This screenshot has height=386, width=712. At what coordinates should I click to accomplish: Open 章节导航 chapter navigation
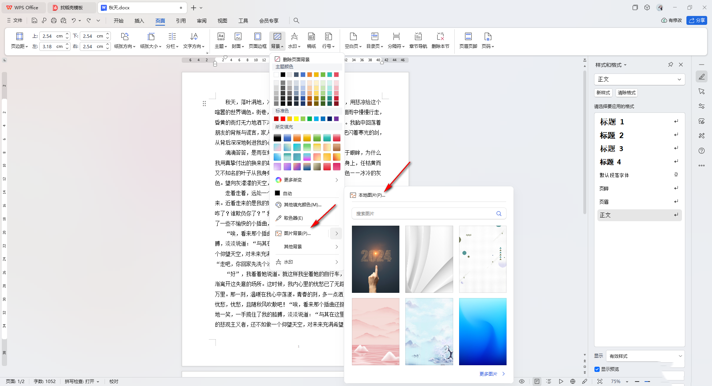pyautogui.click(x=418, y=40)
